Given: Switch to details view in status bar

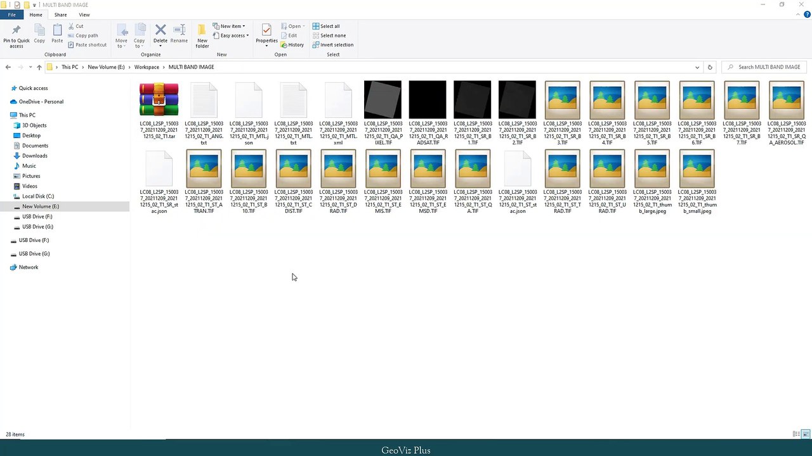Looking at the screenshot, I should pos(796,434).
